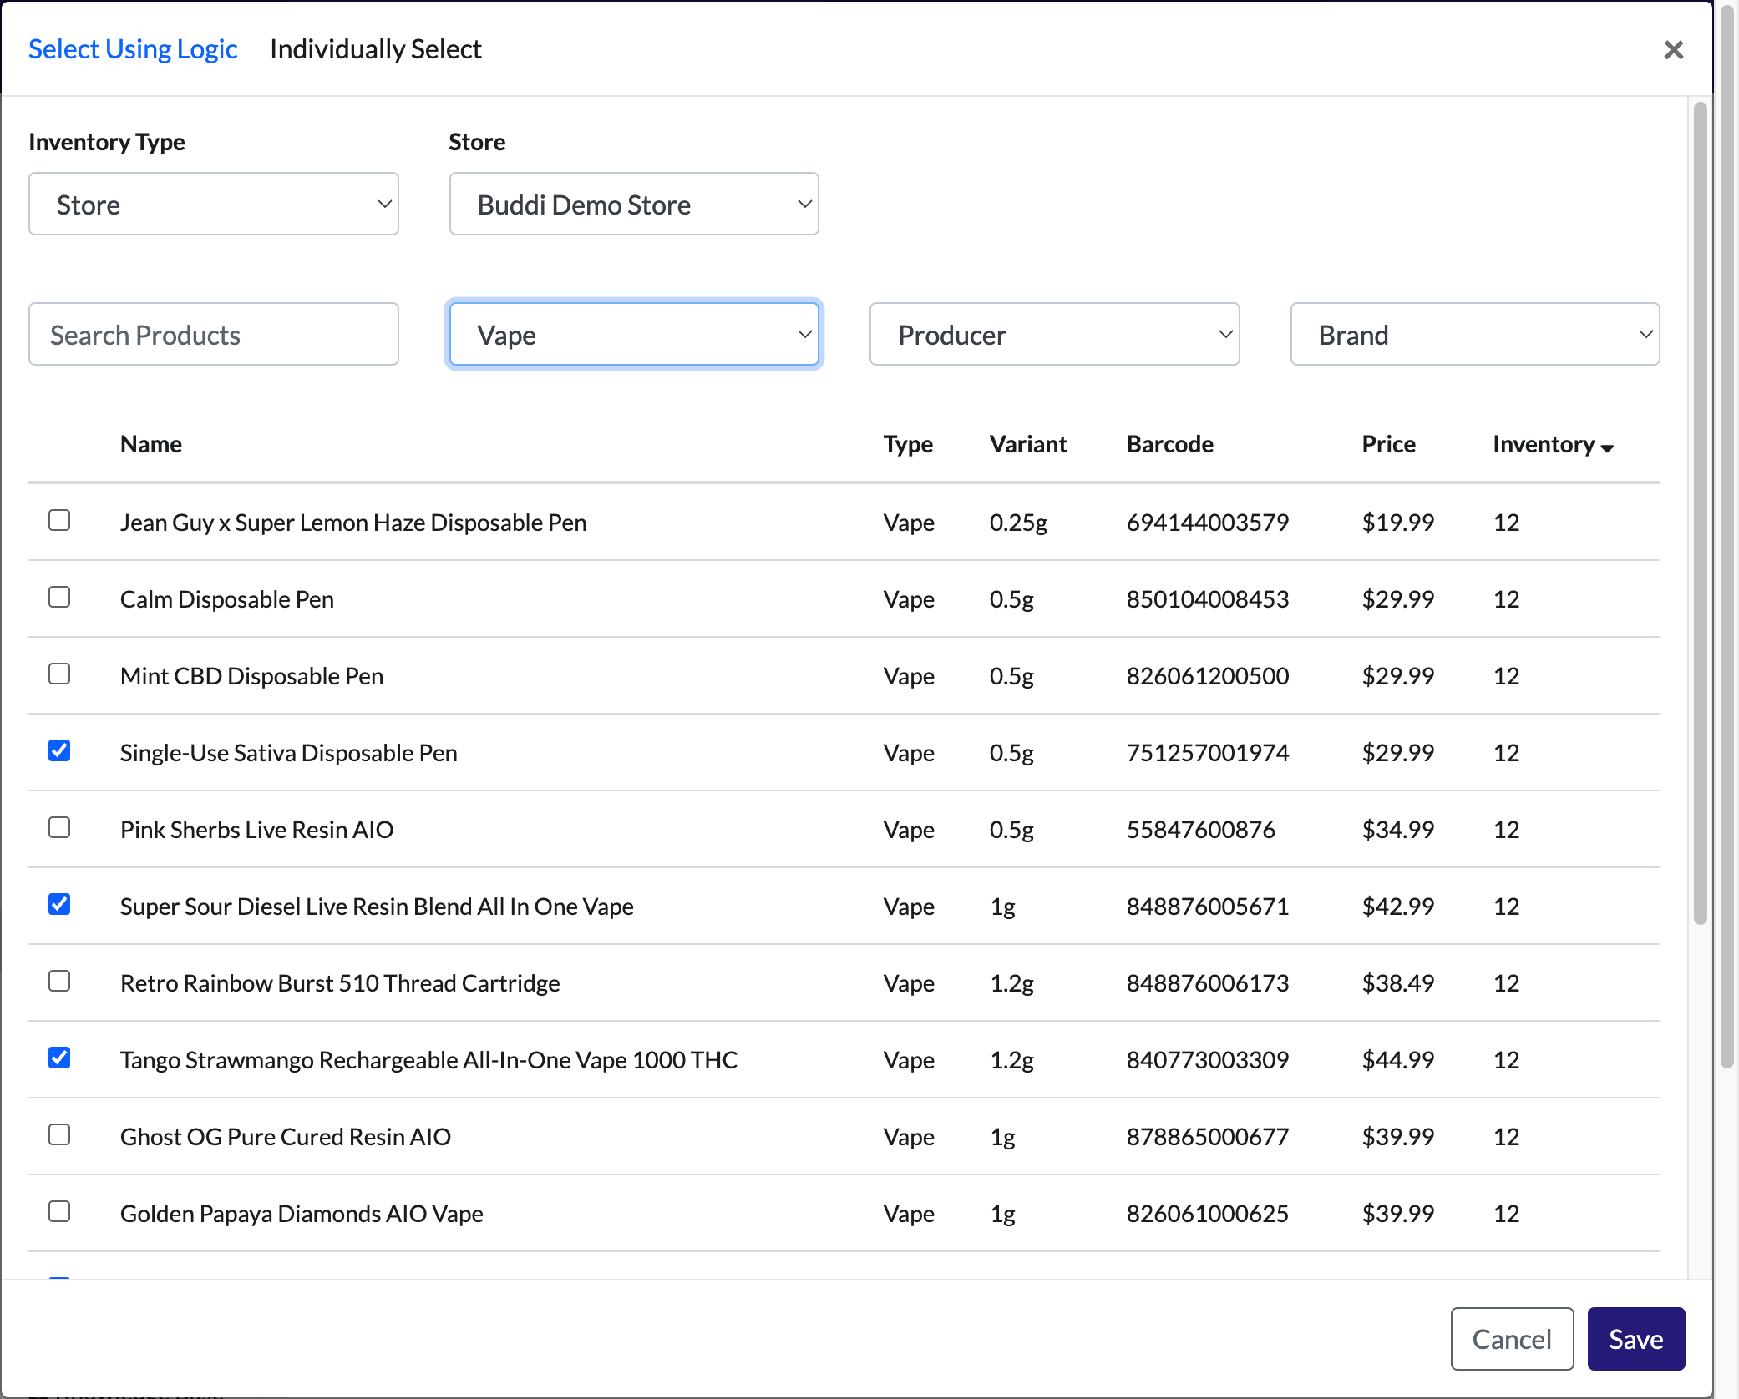The height and width of the screenshot is (1399, 1739).
Task: Sort by the Variant column header
Action: 1028,444
